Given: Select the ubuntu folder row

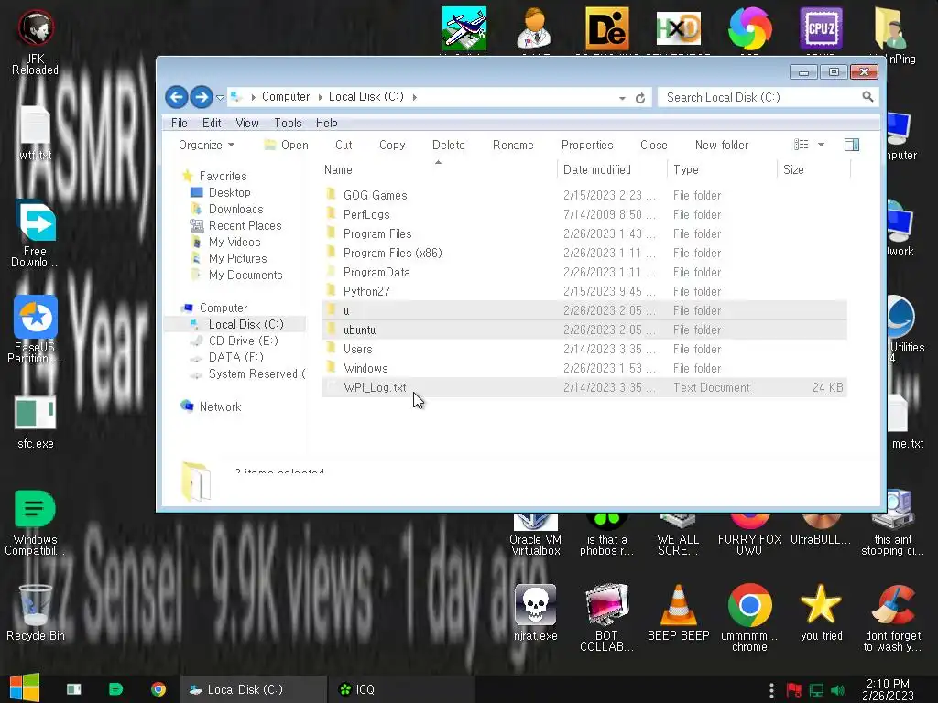Looking at the screenshot, I should [x=584, y=330].
